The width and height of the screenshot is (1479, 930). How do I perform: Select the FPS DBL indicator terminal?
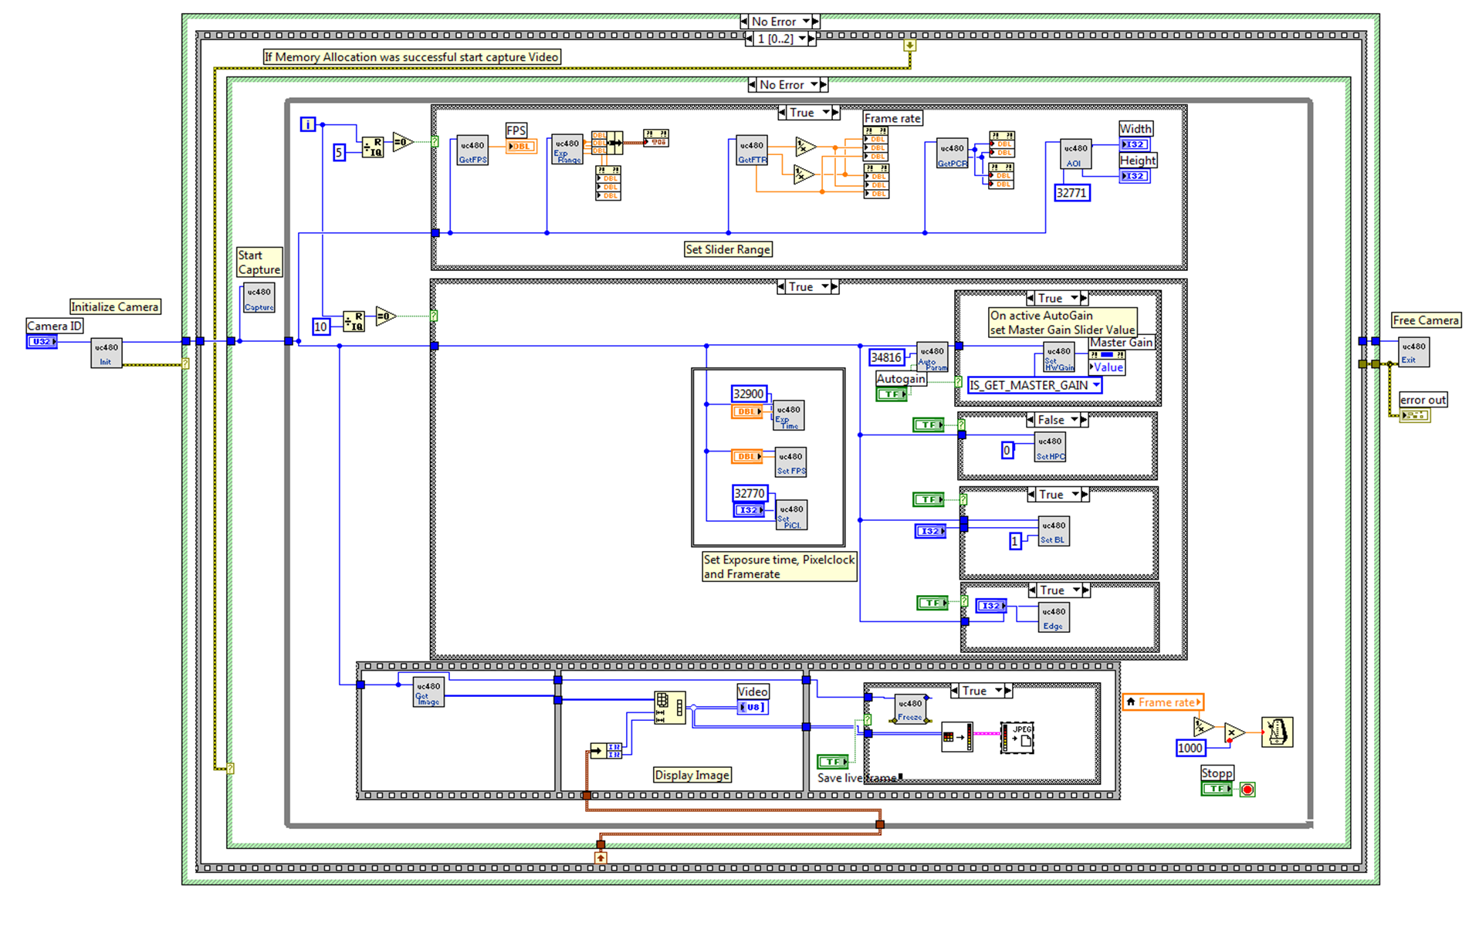pos(521,146)
